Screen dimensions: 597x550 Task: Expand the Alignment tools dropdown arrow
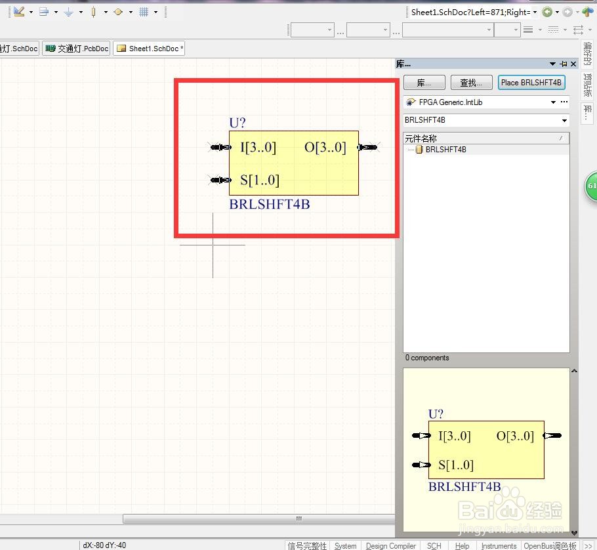[x=56, y=12]
